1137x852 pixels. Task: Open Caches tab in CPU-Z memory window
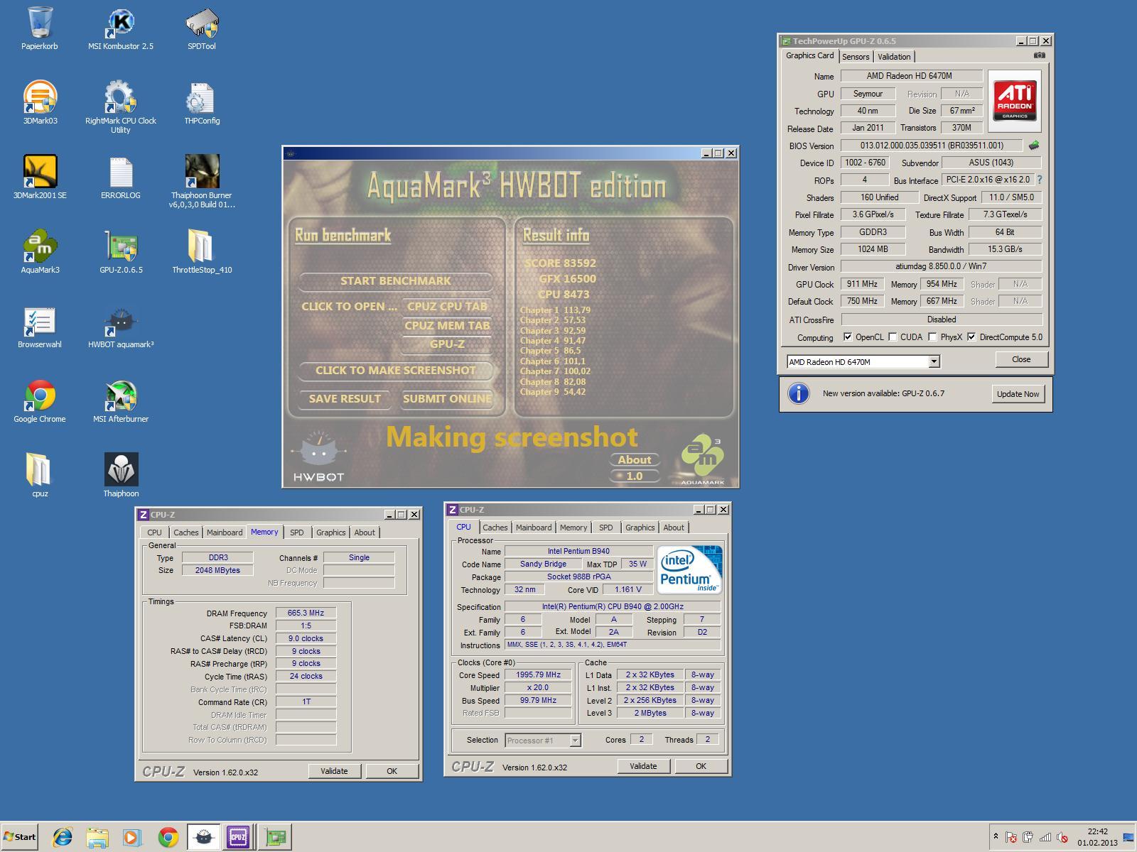pyautogui.click(x=186, y=532)
